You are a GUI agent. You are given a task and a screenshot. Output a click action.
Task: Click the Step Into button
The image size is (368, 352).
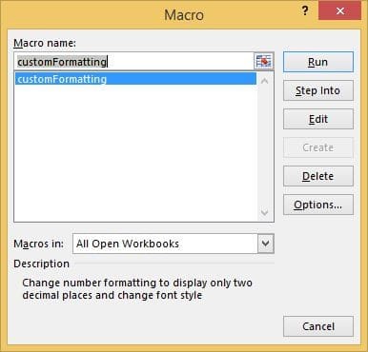318,90
